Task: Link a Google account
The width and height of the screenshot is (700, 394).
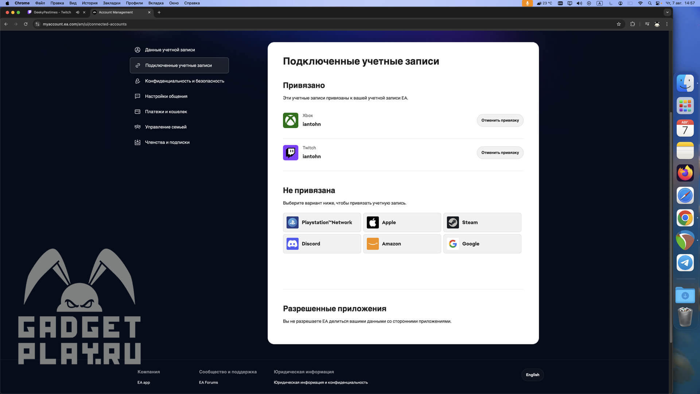Action: click(x=482, y=244)
